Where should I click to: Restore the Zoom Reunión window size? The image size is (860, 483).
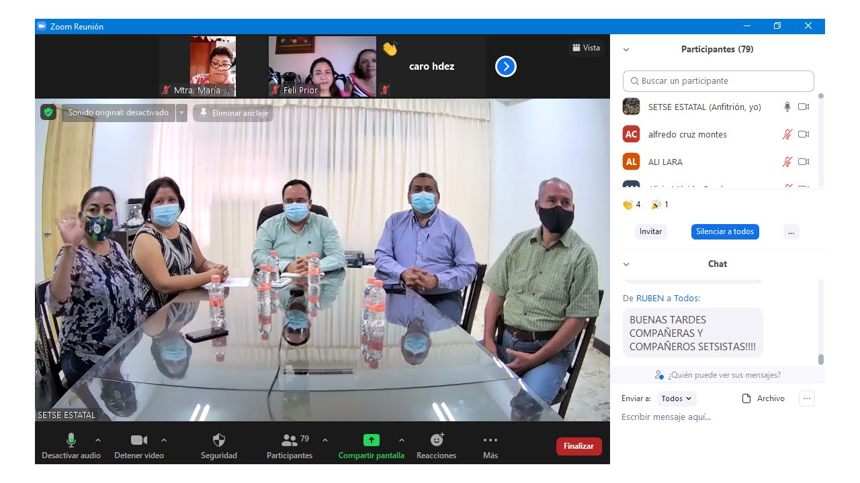tap(777, 26)
